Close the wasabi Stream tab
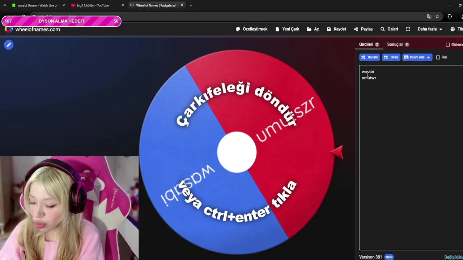The image size is (463, 260). 63,5
